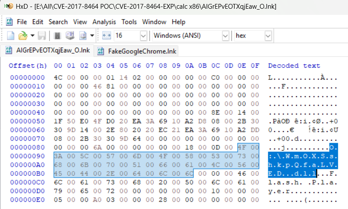Open the Analysis menu
The width and height of the screenshot is (348, 209).
[104, 22]
